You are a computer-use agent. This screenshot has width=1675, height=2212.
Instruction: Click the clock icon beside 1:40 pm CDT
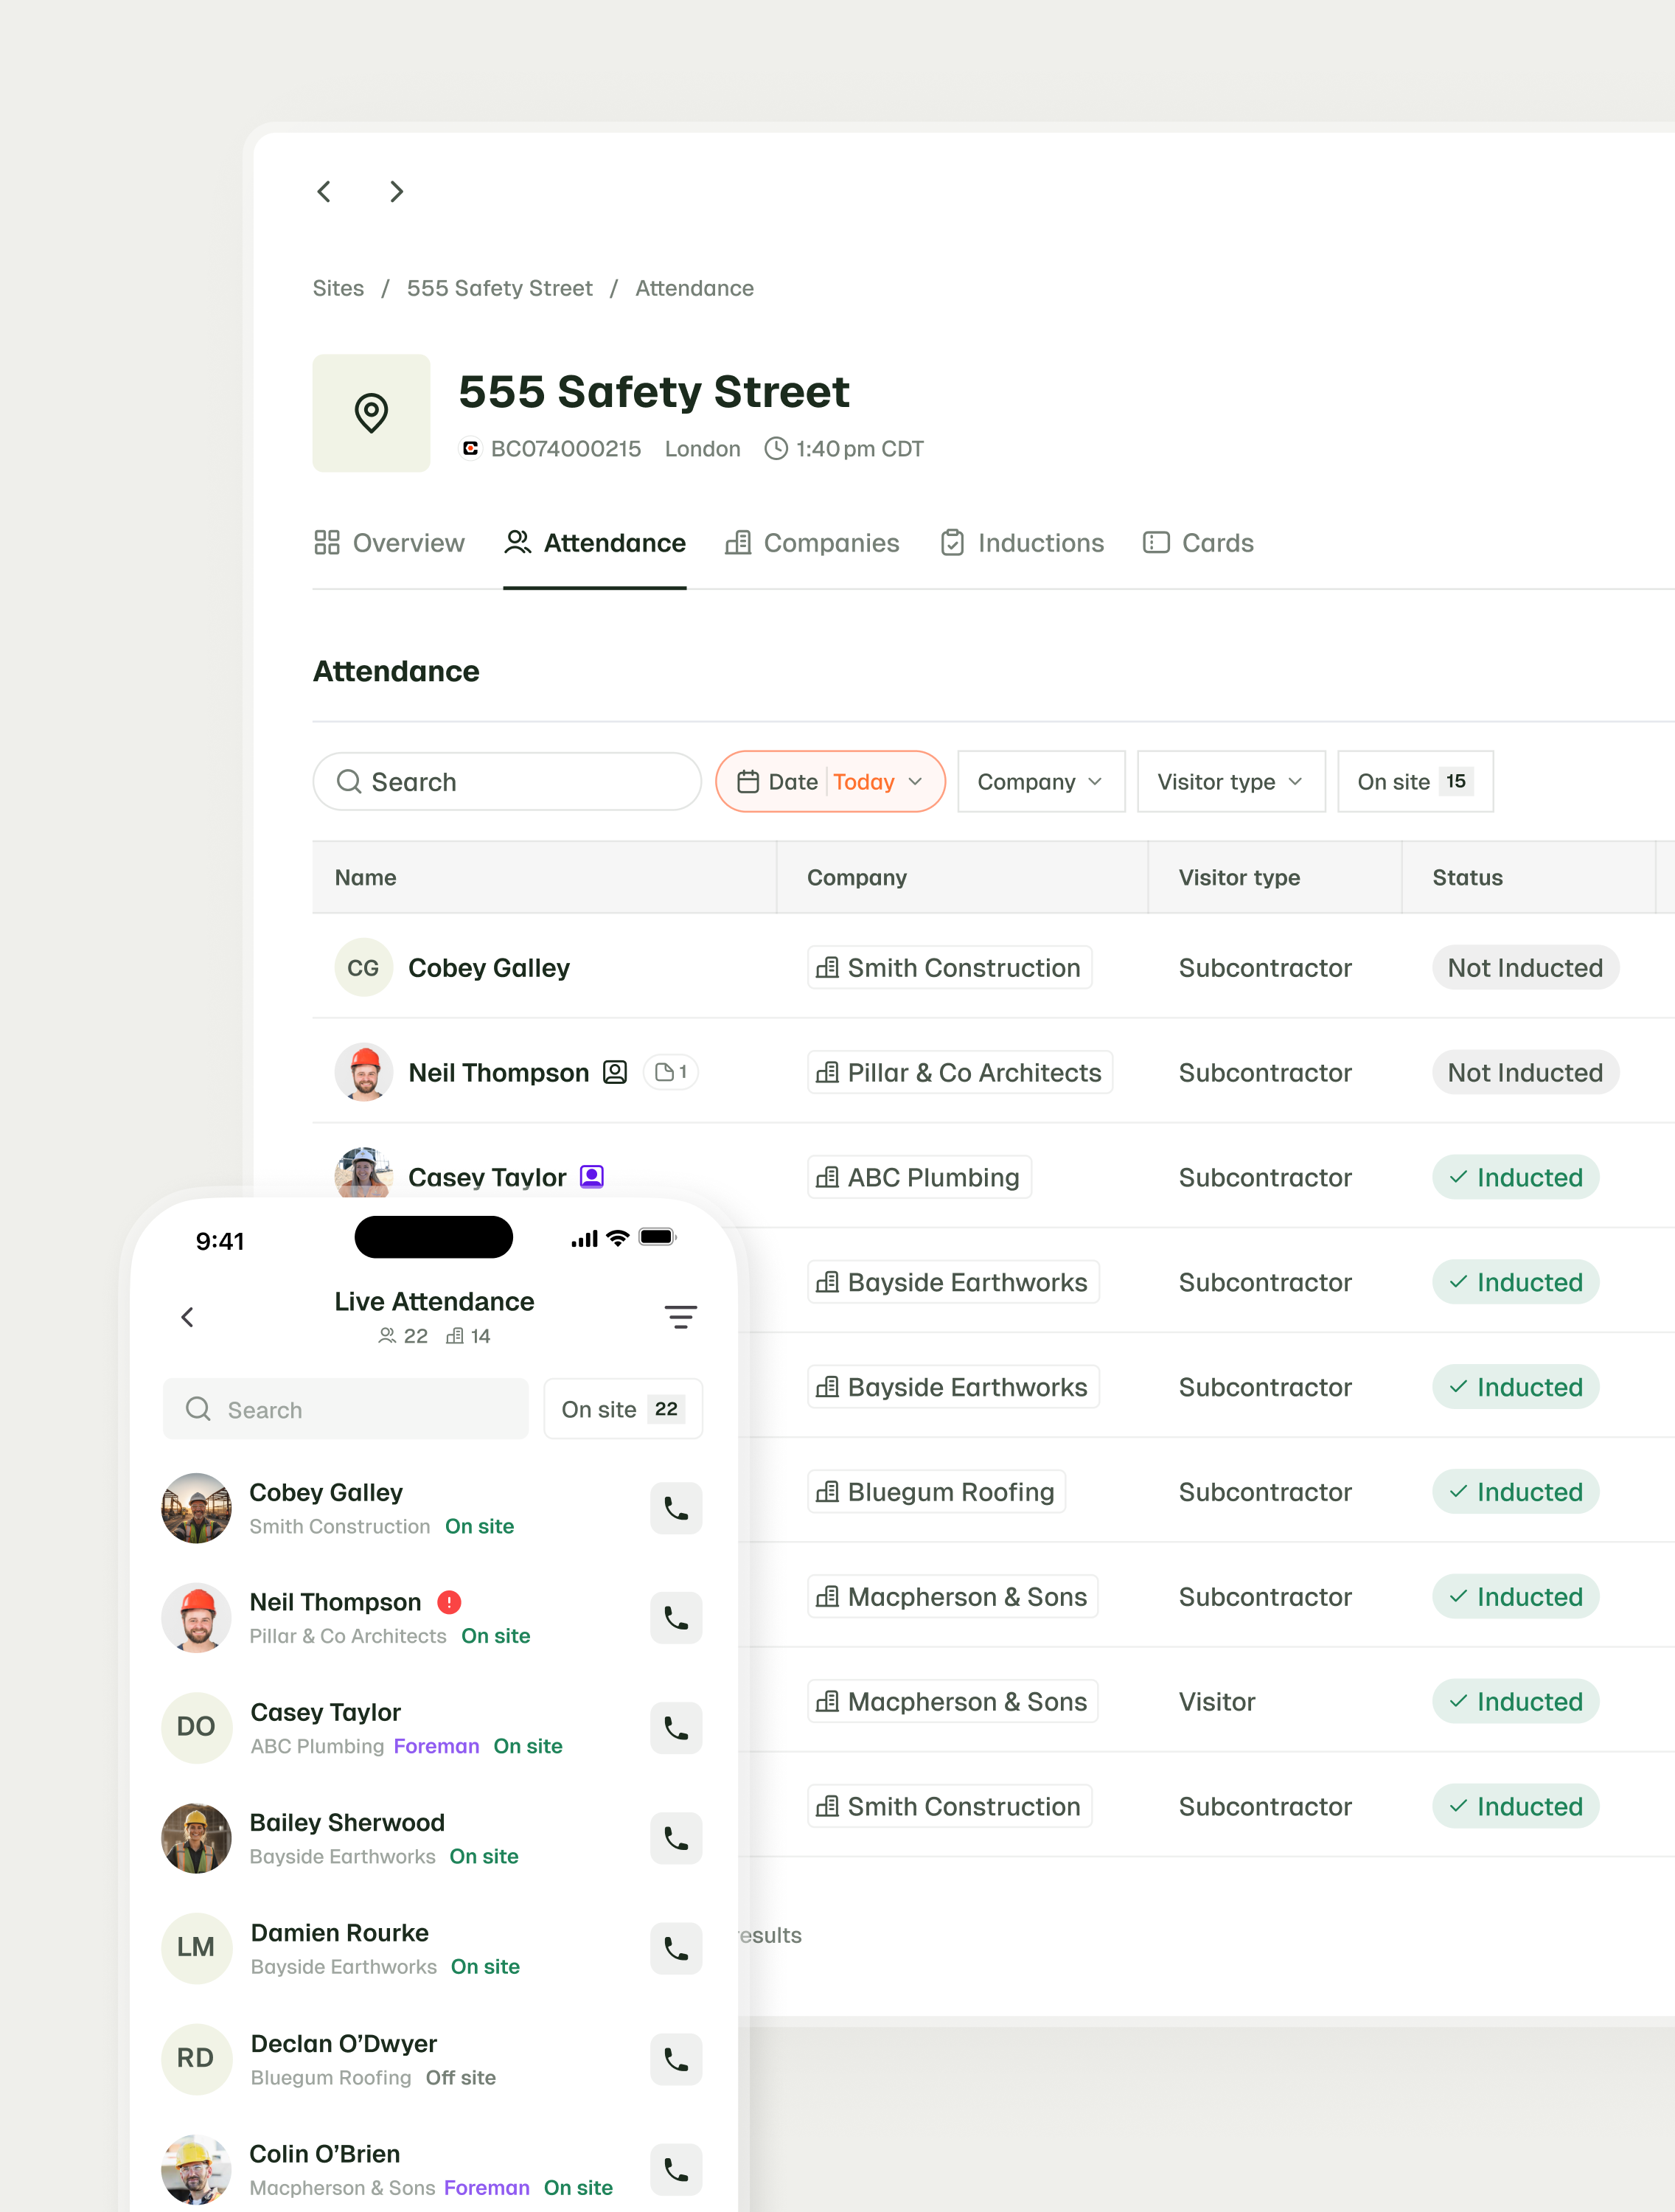pyautogui.click(x=776, y=448)
